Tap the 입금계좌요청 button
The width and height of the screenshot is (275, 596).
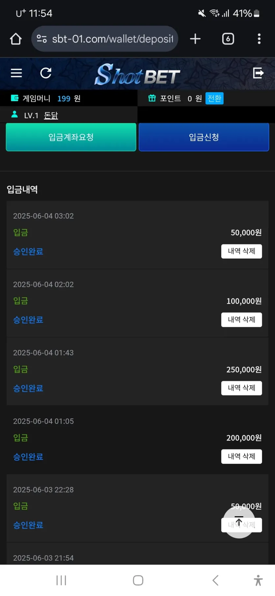[71, 137]
